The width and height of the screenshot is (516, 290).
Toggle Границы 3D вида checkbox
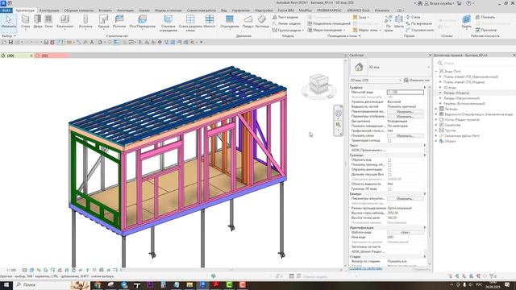coord(389,189)
